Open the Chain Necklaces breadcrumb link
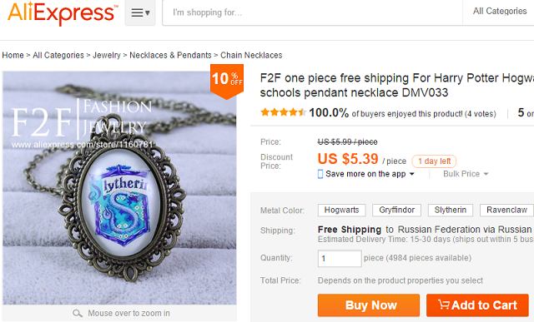Viewport: 534px width, 322px height. click(251, 55)
